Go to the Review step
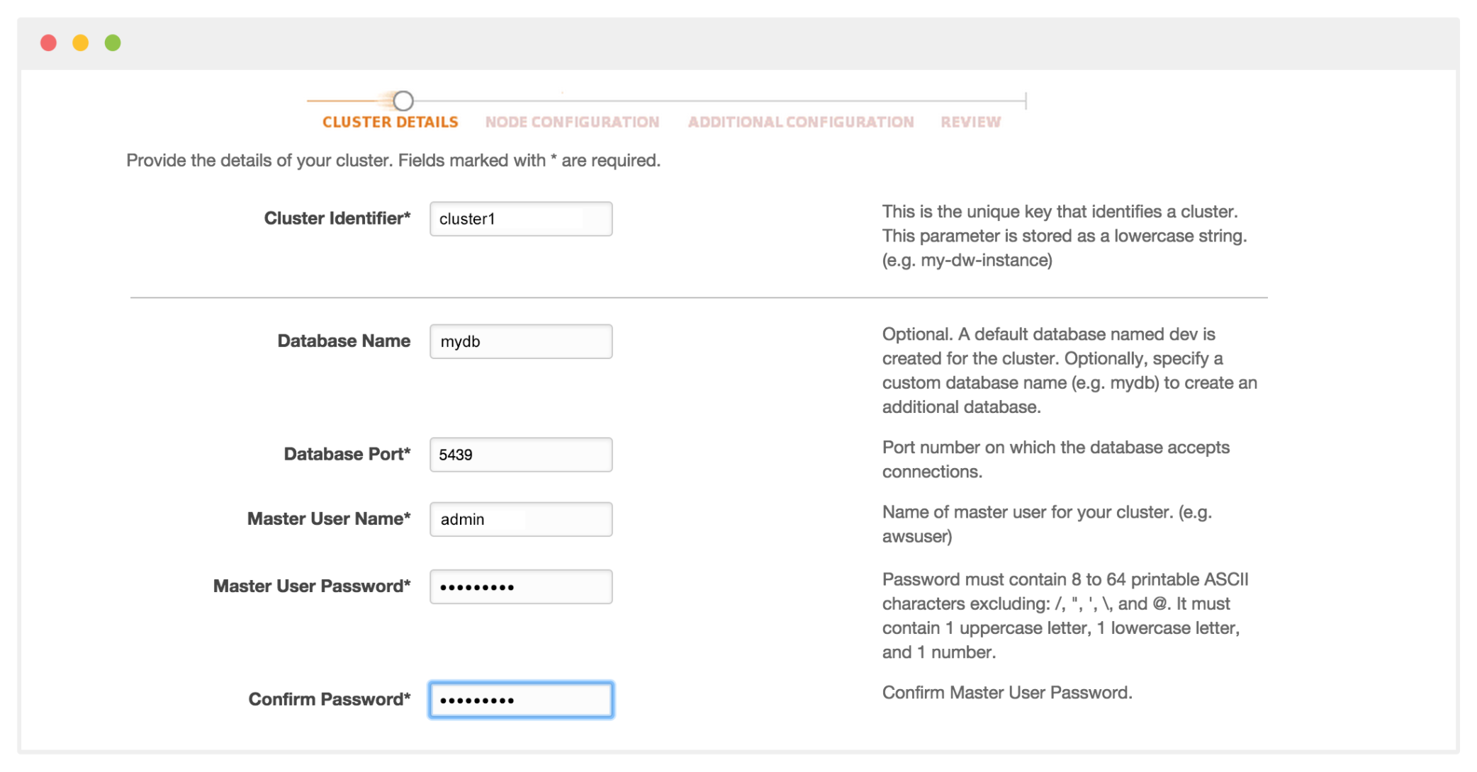 click(x=971, y=121)
